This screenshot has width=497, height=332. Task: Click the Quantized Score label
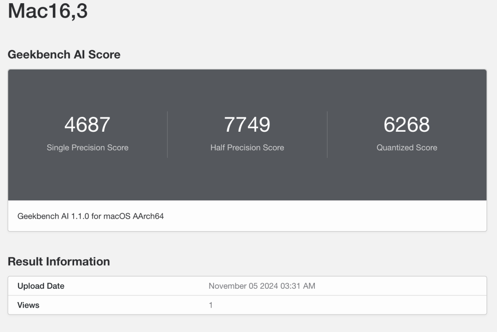click(x=407, y=147)
